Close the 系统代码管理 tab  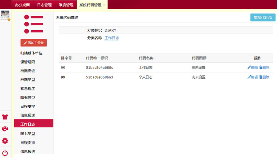(x=104, y=5)
